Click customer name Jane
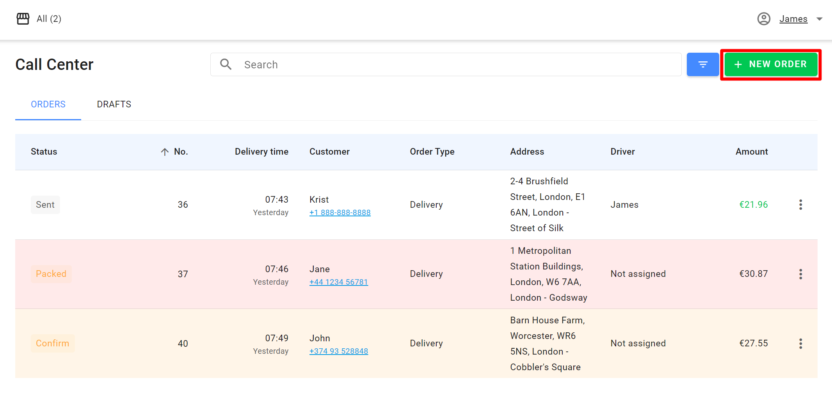This screenshot has width=832, height=394. point(320,269)
